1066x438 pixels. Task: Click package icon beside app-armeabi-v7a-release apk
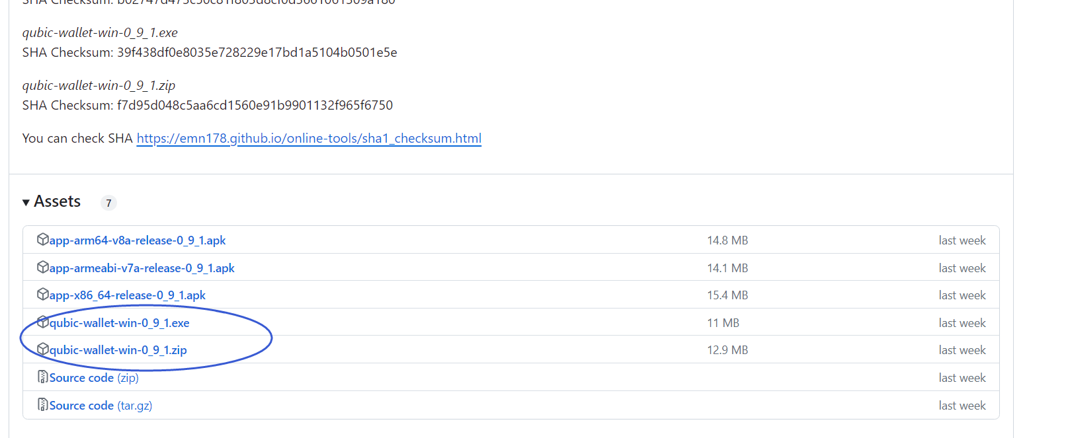43,268
